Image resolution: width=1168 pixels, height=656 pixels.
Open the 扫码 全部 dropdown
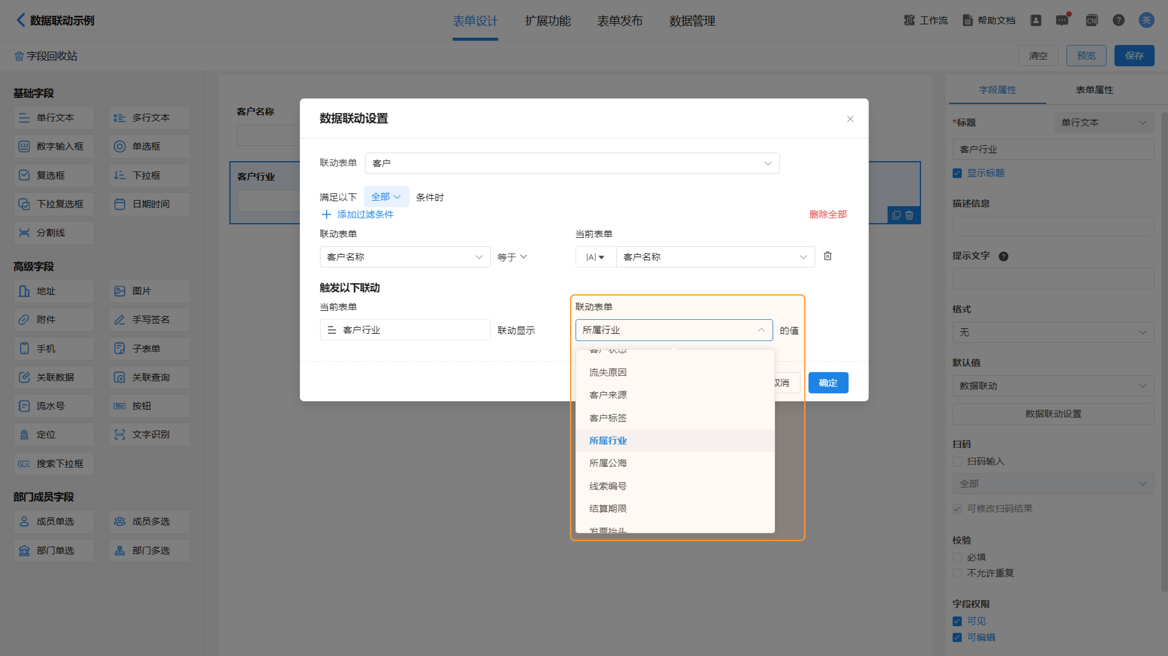(1053, 483)
